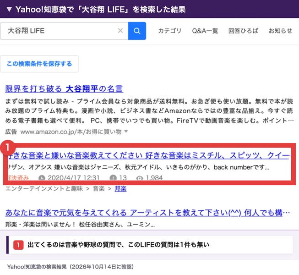Image resolution: width=299 pixels, height=275 pixels.
Task: Click the date 2020/4/17 12:31
Action: tap(74, 178)
